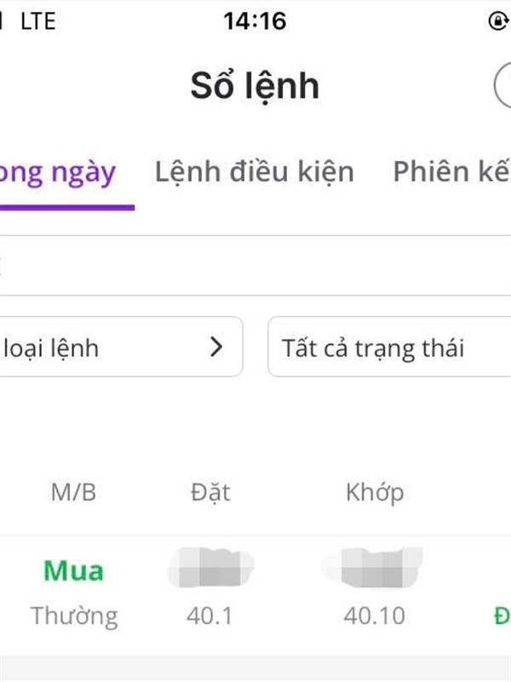
Task: Tap the LTE network indicator
Action: pyautogui.click(x=37, y=21)
